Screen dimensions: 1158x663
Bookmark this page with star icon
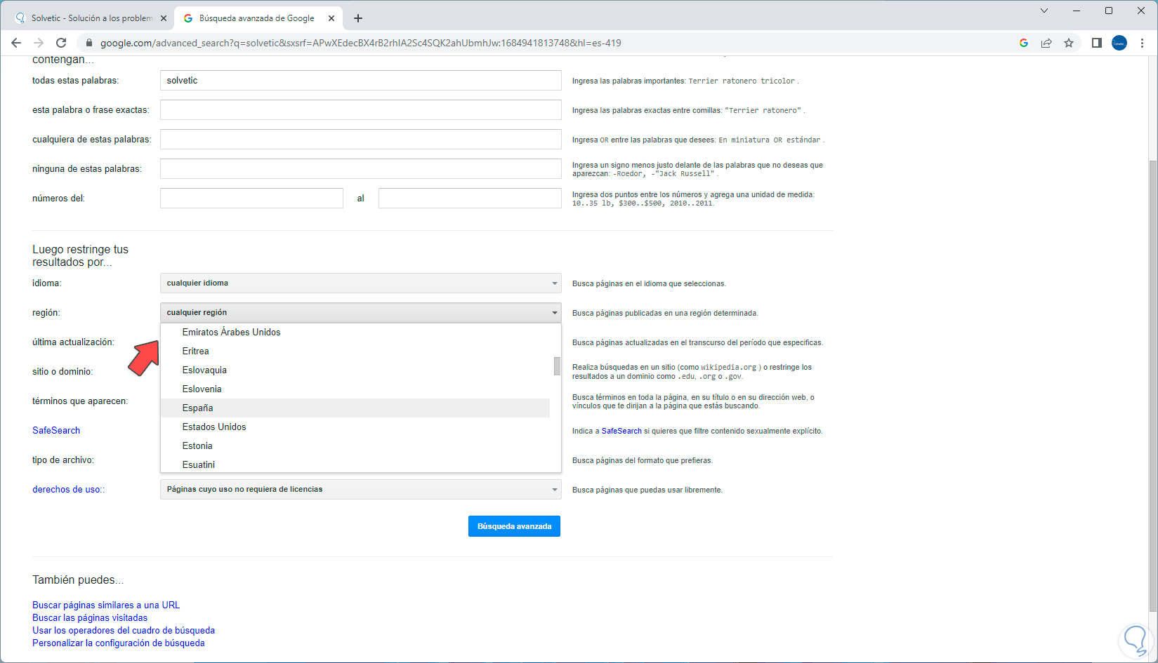click(x=1069, y=43)
